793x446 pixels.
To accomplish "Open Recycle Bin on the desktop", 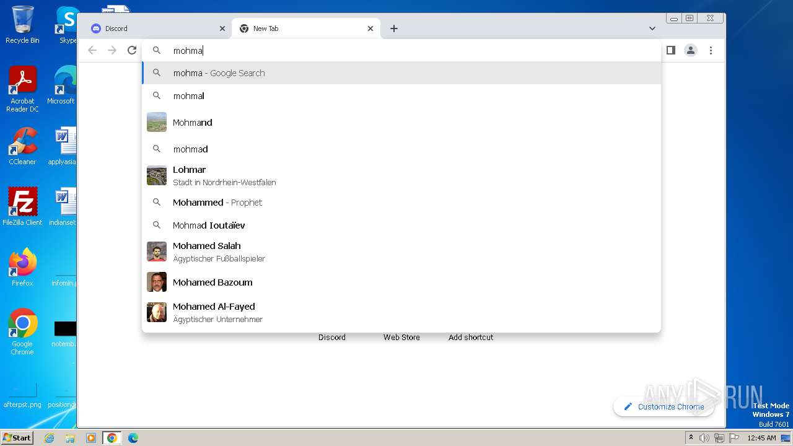I will 22,25.
